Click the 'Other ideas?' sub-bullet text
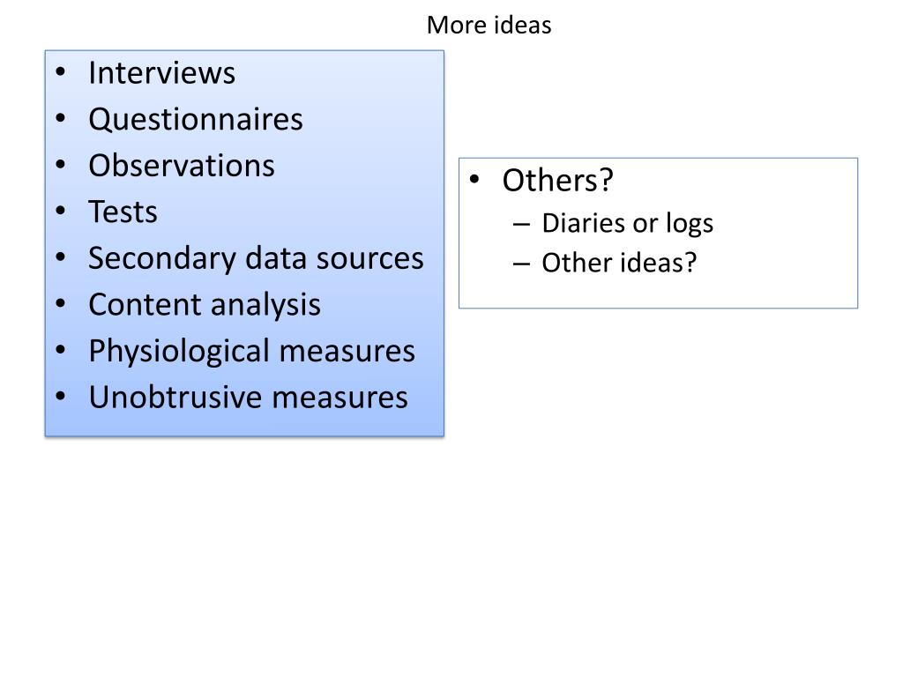Image resolution: width=903 pixels, height=677 pixels. point(619,263)
